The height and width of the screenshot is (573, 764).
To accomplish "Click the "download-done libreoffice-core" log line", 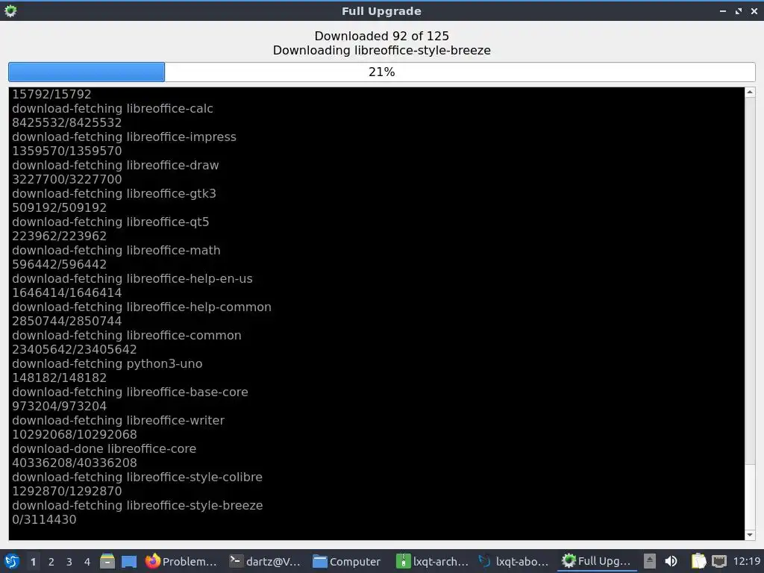I will pyautogui.click(x=104, y=448).
